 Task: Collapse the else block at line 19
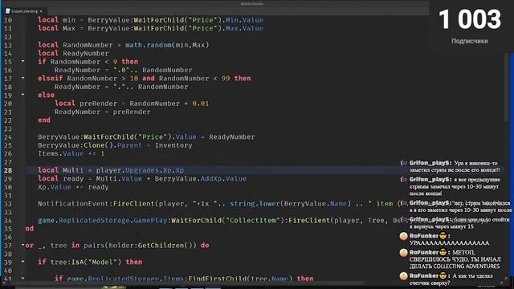tap(22, 95)
